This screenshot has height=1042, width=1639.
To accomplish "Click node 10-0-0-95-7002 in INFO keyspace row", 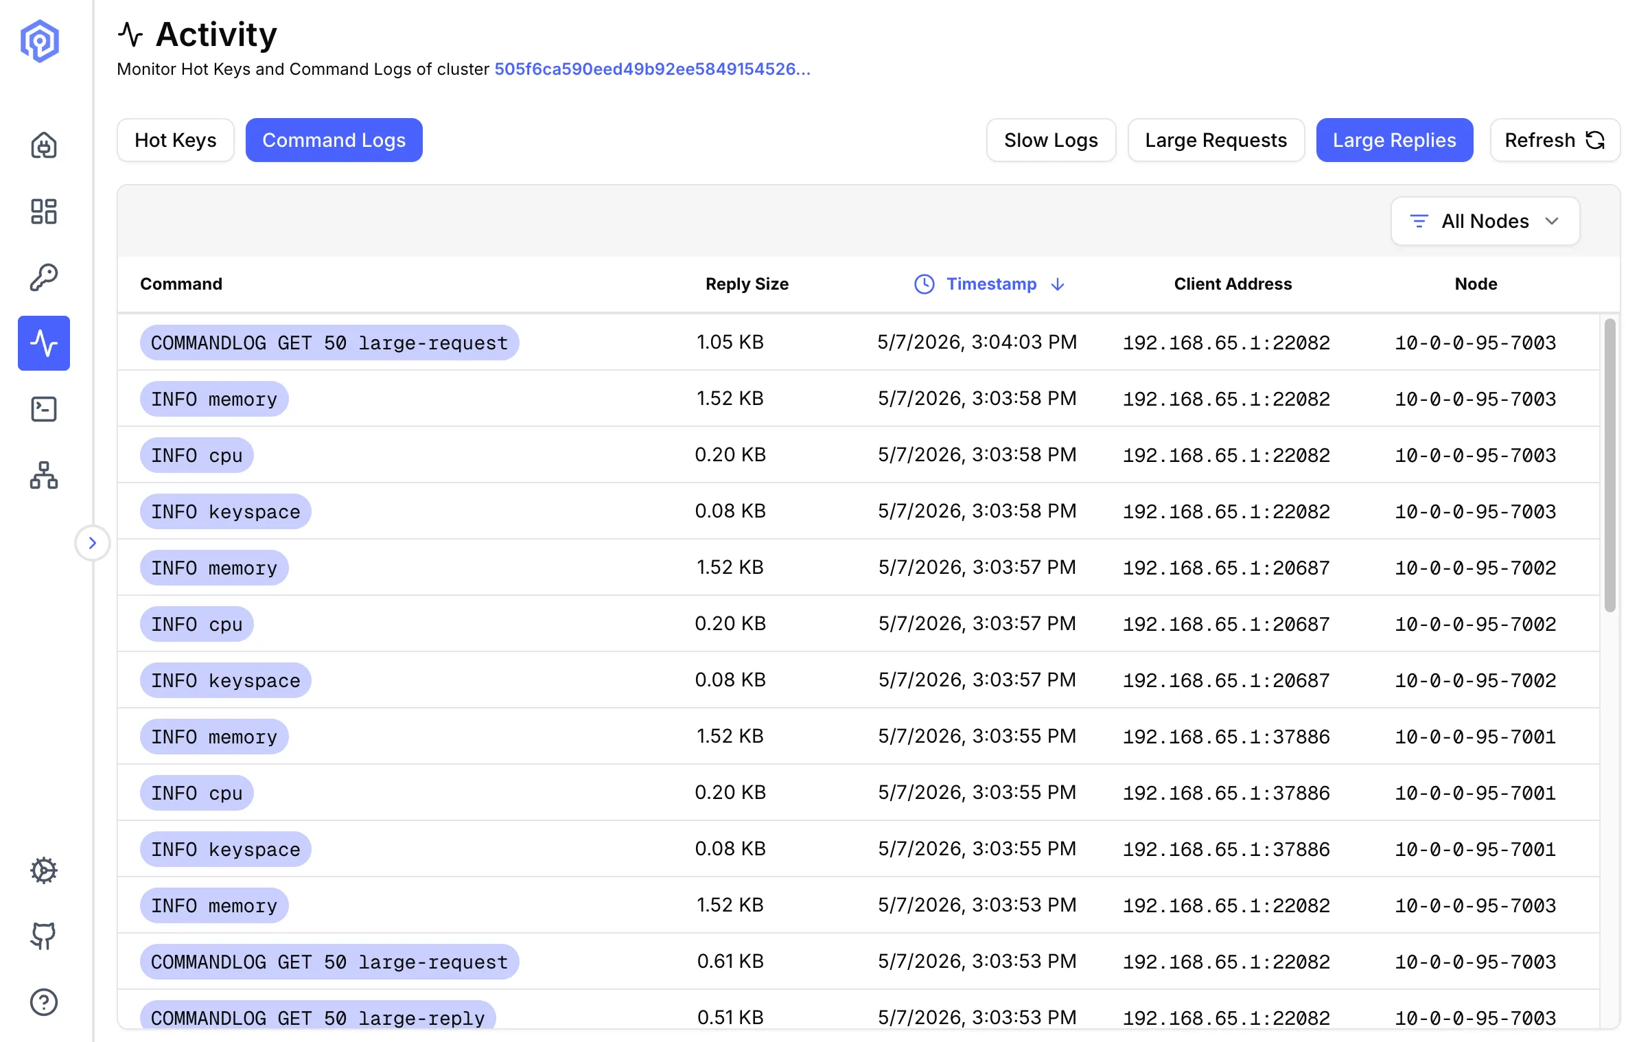I will point(1476,680).
